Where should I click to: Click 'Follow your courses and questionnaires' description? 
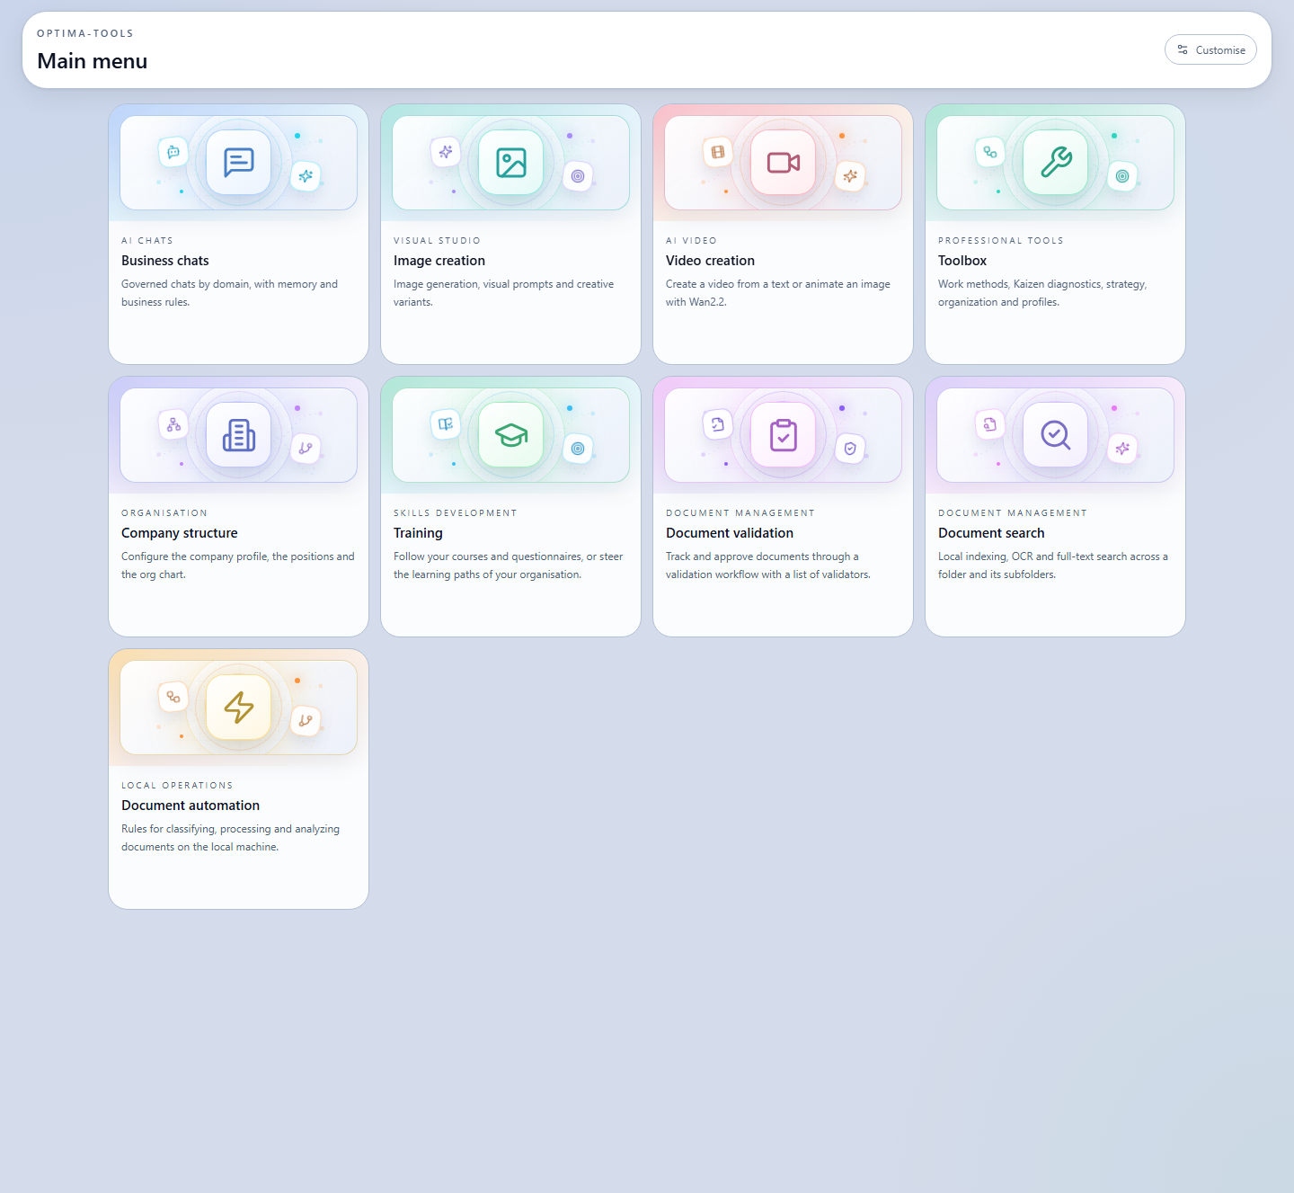(509, 565)
